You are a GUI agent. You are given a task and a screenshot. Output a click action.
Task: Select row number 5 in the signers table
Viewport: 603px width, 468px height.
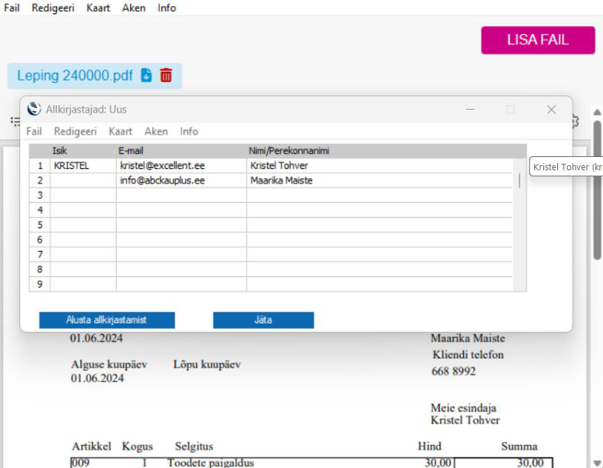coord(40,225)
